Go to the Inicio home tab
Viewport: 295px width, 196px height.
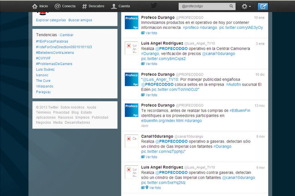[x=39, y=6]
